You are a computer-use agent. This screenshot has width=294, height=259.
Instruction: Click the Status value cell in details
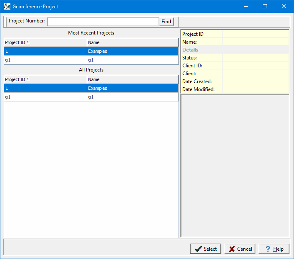click(x=255, y=58)
